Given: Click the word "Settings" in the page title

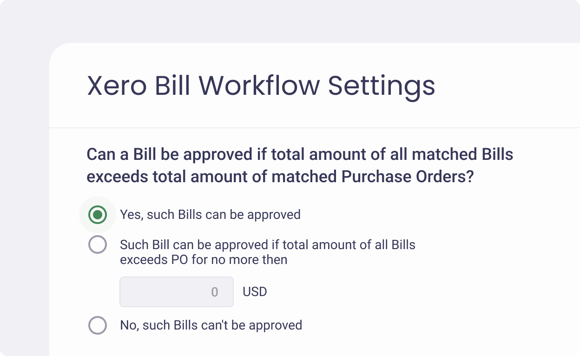Looking at the screenshot, I should coord(382,86).
